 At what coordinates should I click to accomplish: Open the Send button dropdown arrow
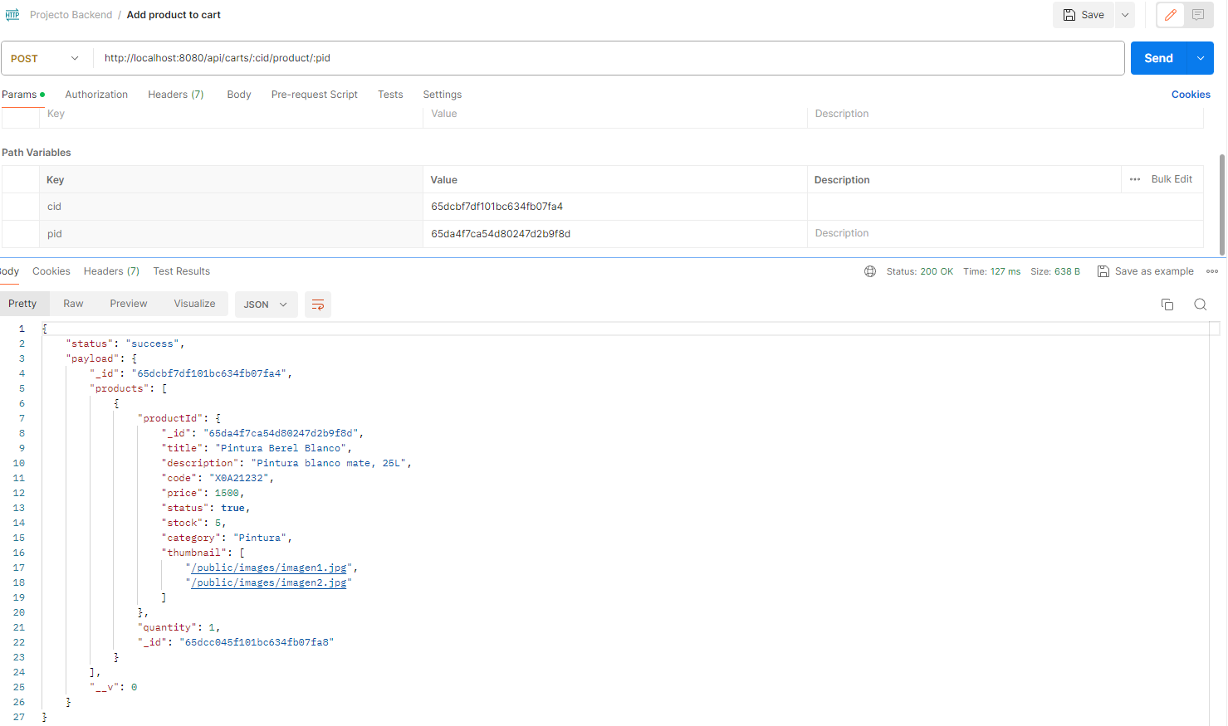pyautogui.click(x=1200, y=58)
